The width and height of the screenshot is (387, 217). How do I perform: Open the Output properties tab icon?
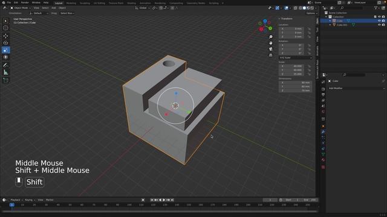[x=323, y=95]
